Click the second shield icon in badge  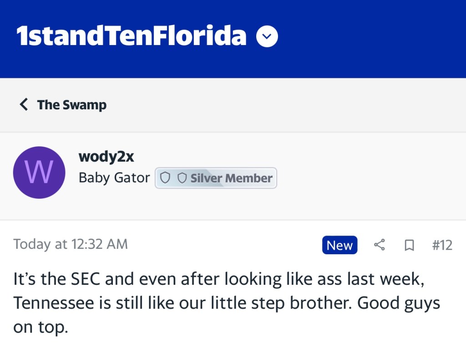pos(182,178)
